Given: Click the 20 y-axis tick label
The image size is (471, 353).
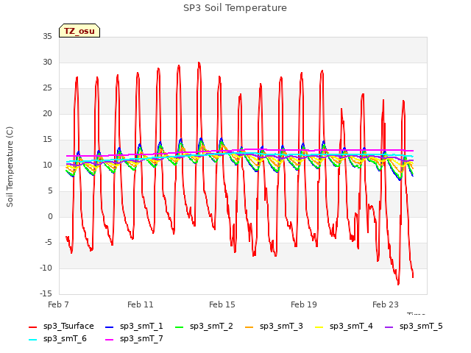Looking at the screenshot, I should (x=47, y=114).
